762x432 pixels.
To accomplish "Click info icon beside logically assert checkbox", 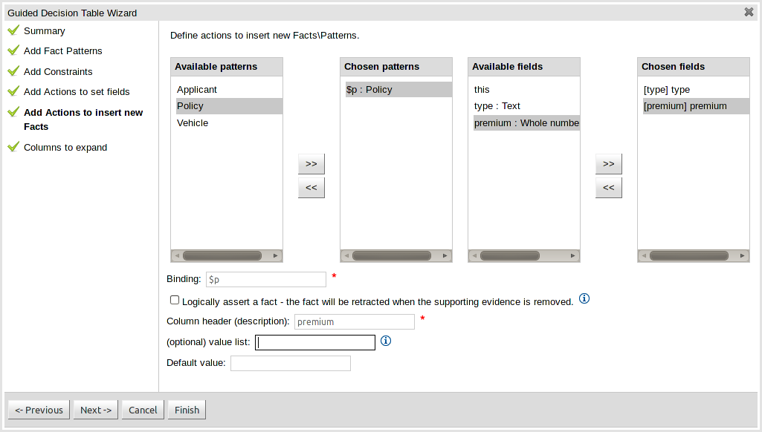I will click(584, 299).
